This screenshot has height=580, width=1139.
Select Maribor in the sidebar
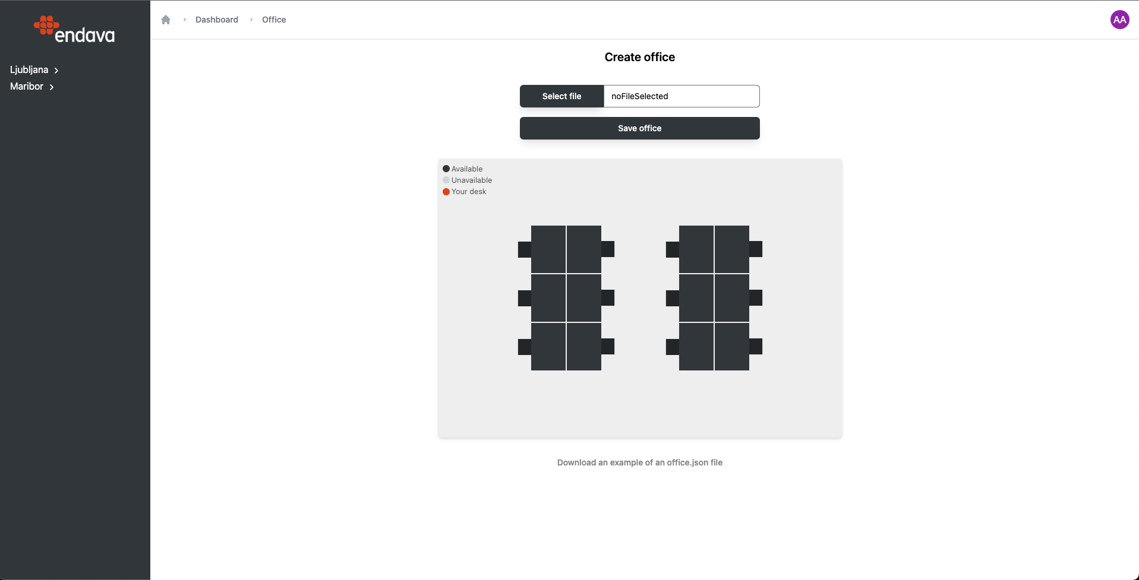(x=27, y=87)
